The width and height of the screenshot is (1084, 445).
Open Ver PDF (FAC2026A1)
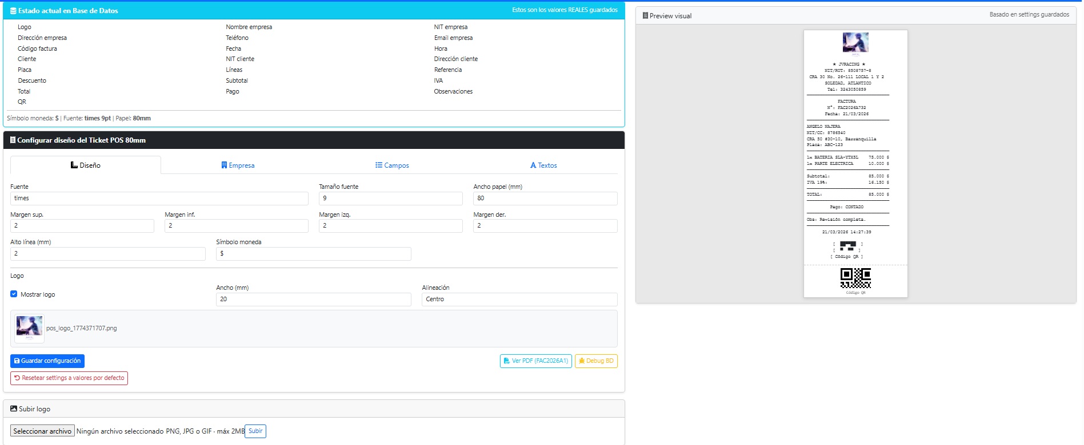point(535,361)
